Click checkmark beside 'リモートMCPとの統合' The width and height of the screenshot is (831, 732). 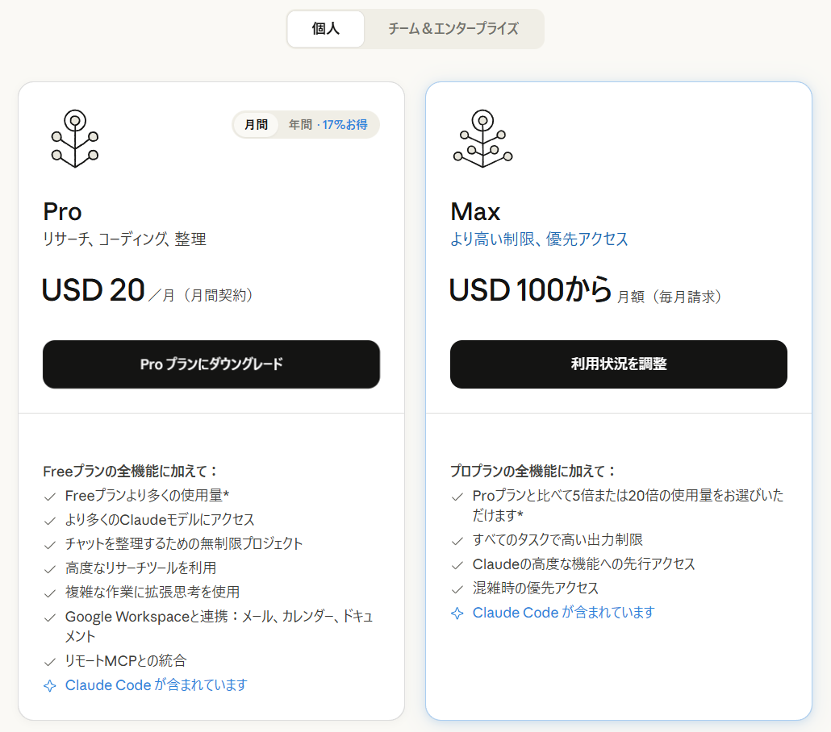[x=50, y=661]
